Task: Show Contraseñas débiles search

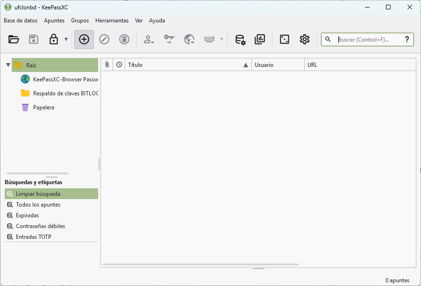Action: click(x=51, y=226)
